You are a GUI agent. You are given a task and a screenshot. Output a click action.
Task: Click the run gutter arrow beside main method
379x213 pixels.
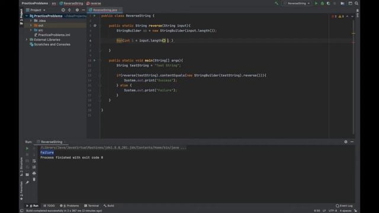point(95,60)
